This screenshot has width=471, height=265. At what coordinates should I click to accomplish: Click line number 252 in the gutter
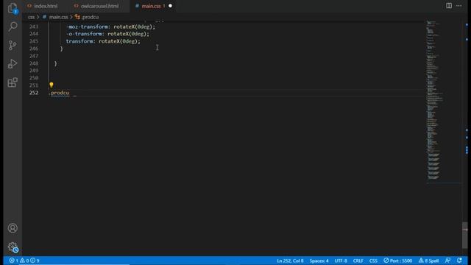click(x=34, y=93)
